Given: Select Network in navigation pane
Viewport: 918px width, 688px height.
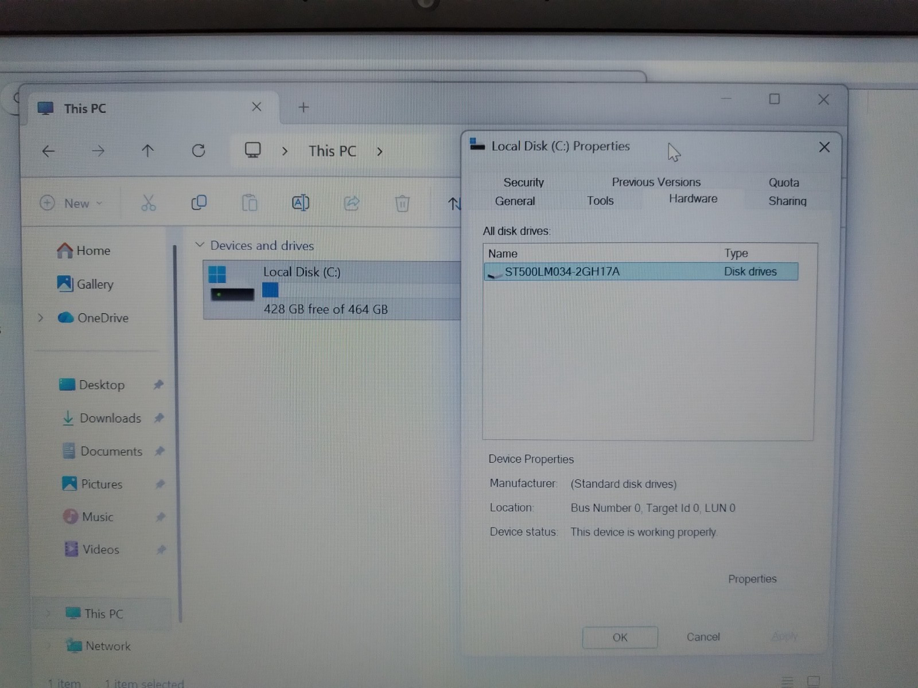Looking at the screenshot, I should pyautogui.click(x=98, y=646).
